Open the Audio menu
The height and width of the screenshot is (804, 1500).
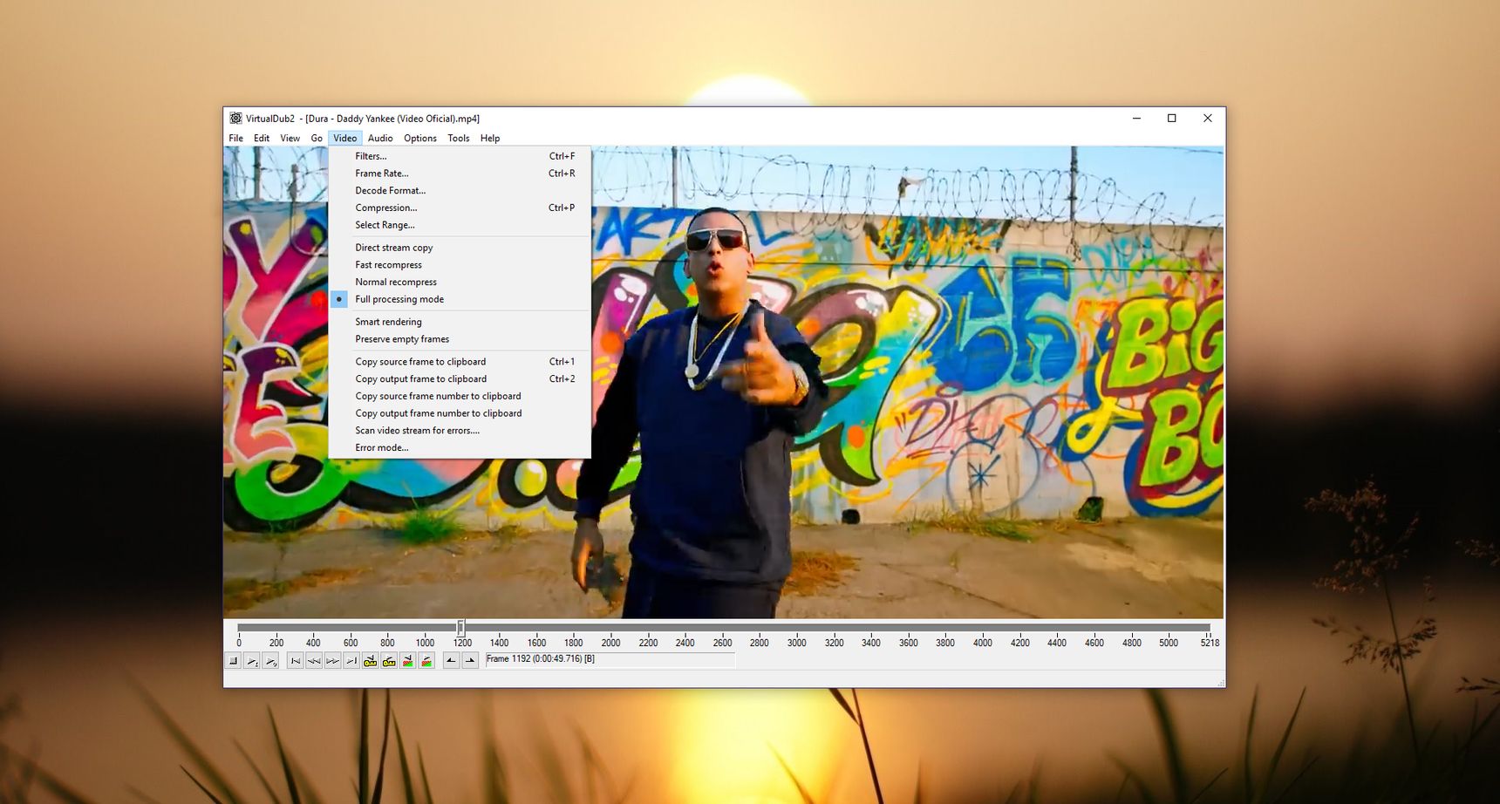tap(380, 138)
